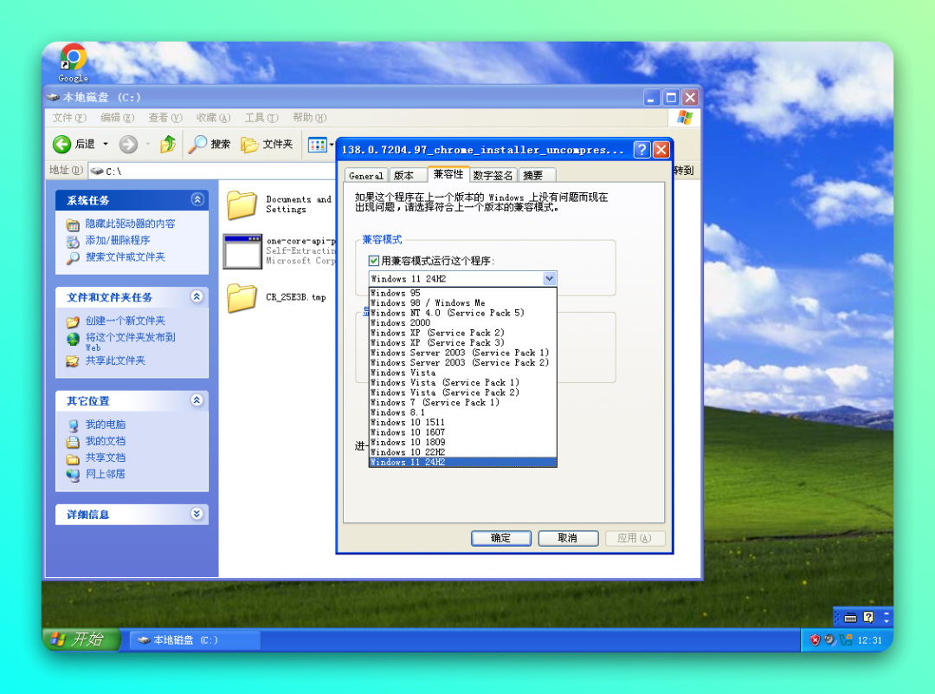
Task: Click 添加/删除程序 task icon
Action: pyautogui.click(x=73, y=241)
